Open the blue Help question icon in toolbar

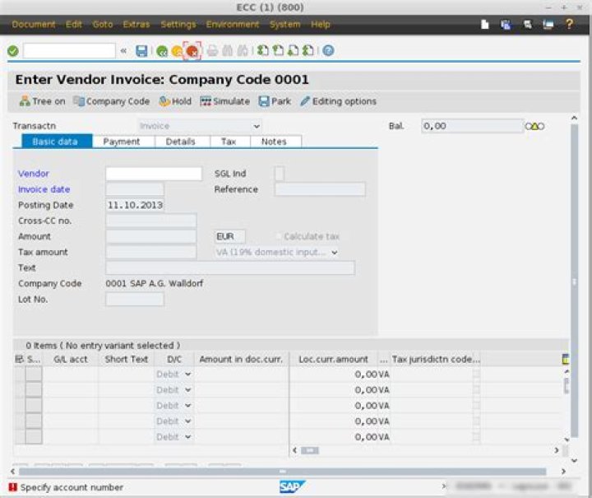(328, 51)
